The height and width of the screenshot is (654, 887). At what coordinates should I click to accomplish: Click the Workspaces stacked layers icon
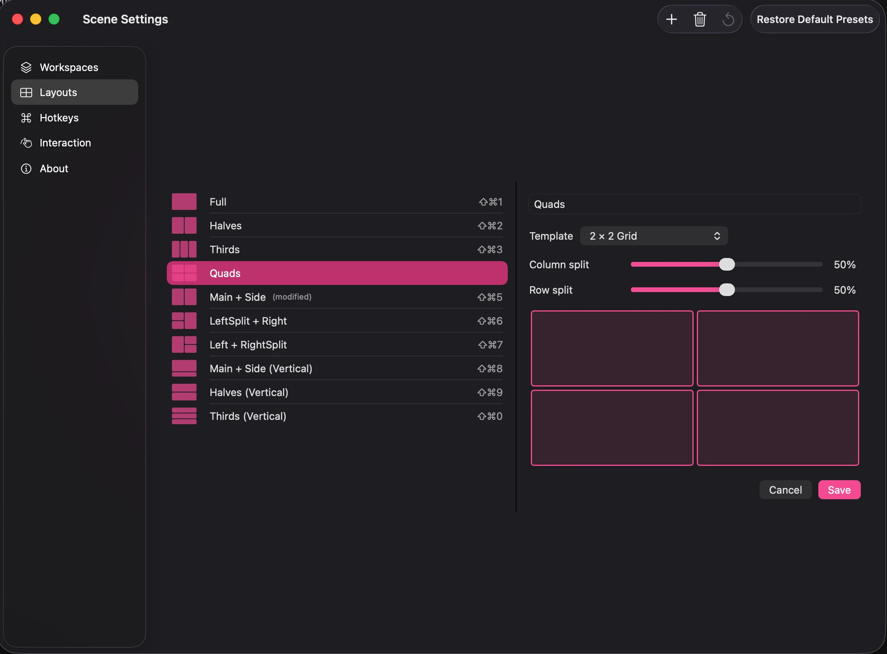(26, 67)
